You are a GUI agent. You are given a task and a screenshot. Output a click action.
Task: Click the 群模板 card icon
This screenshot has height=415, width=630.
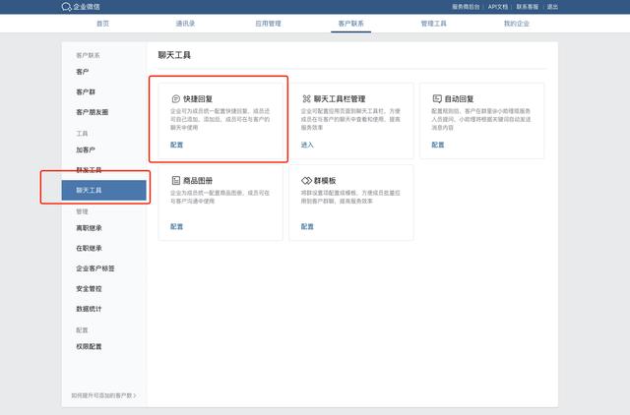[x=306, y=181]
